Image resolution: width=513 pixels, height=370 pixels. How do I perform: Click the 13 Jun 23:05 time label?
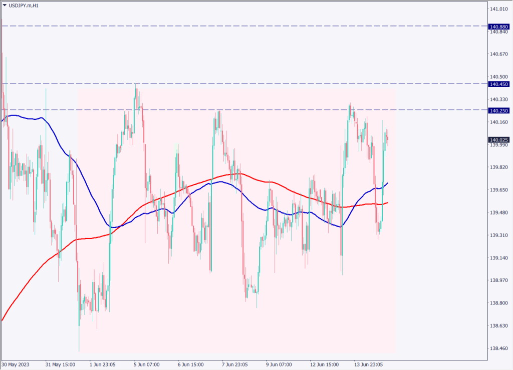tap(368, 364)
